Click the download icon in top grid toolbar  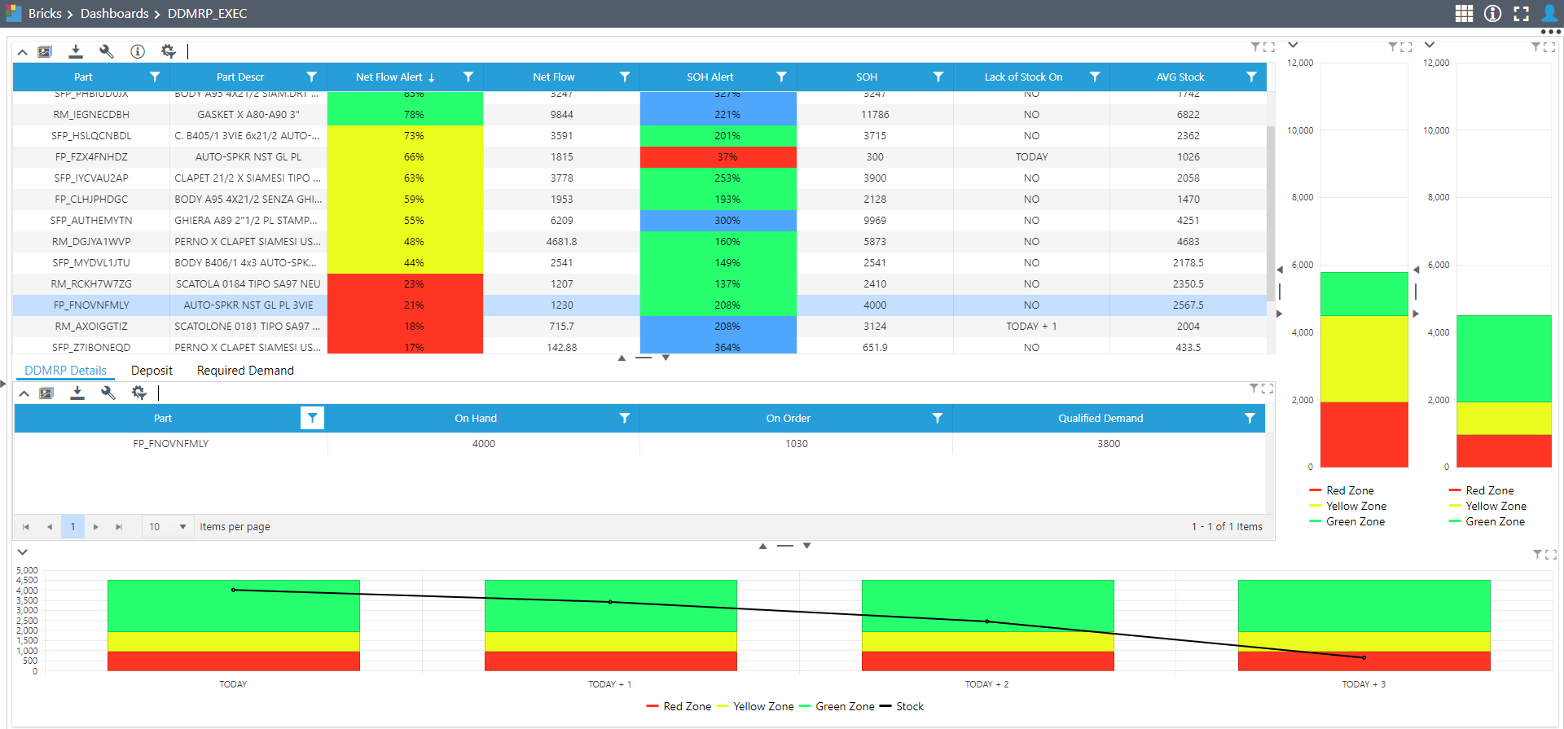tap(76, 51)
